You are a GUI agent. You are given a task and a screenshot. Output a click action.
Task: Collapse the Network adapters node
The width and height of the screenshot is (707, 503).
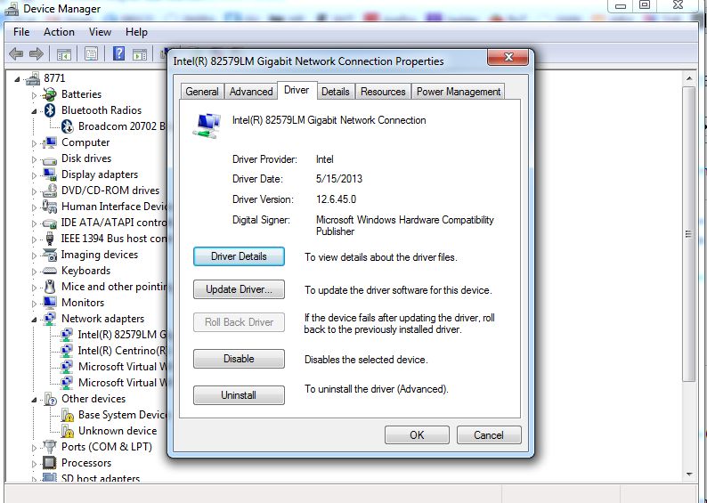pos(34,320)
